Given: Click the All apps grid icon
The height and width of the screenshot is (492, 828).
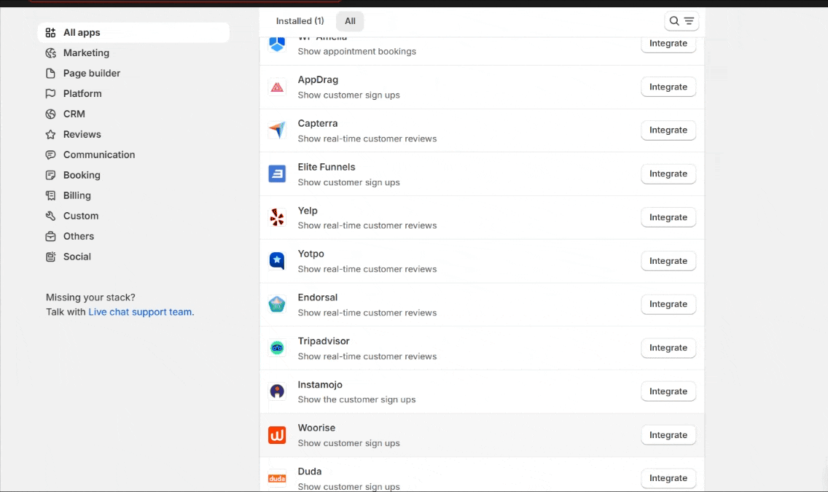Looking at the screenshot, I should (51, 33).
